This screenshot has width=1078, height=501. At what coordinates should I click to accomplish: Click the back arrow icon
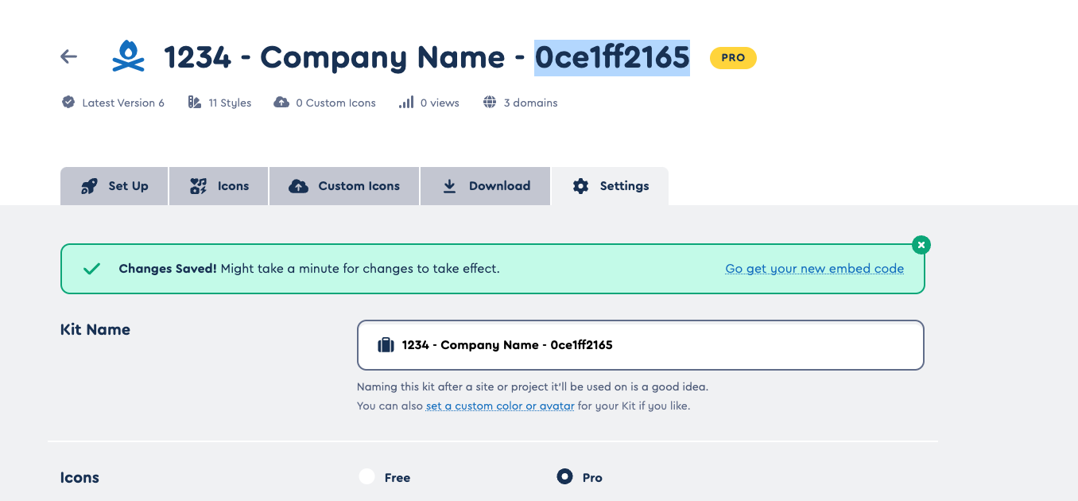(x=69, y=56)
